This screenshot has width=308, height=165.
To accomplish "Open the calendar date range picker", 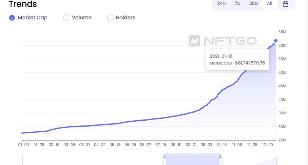I will pyautogui.click(x=285, y=4).
